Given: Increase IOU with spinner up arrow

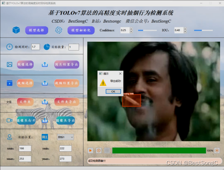Looking at the screenshot, I should coord(185,29).
